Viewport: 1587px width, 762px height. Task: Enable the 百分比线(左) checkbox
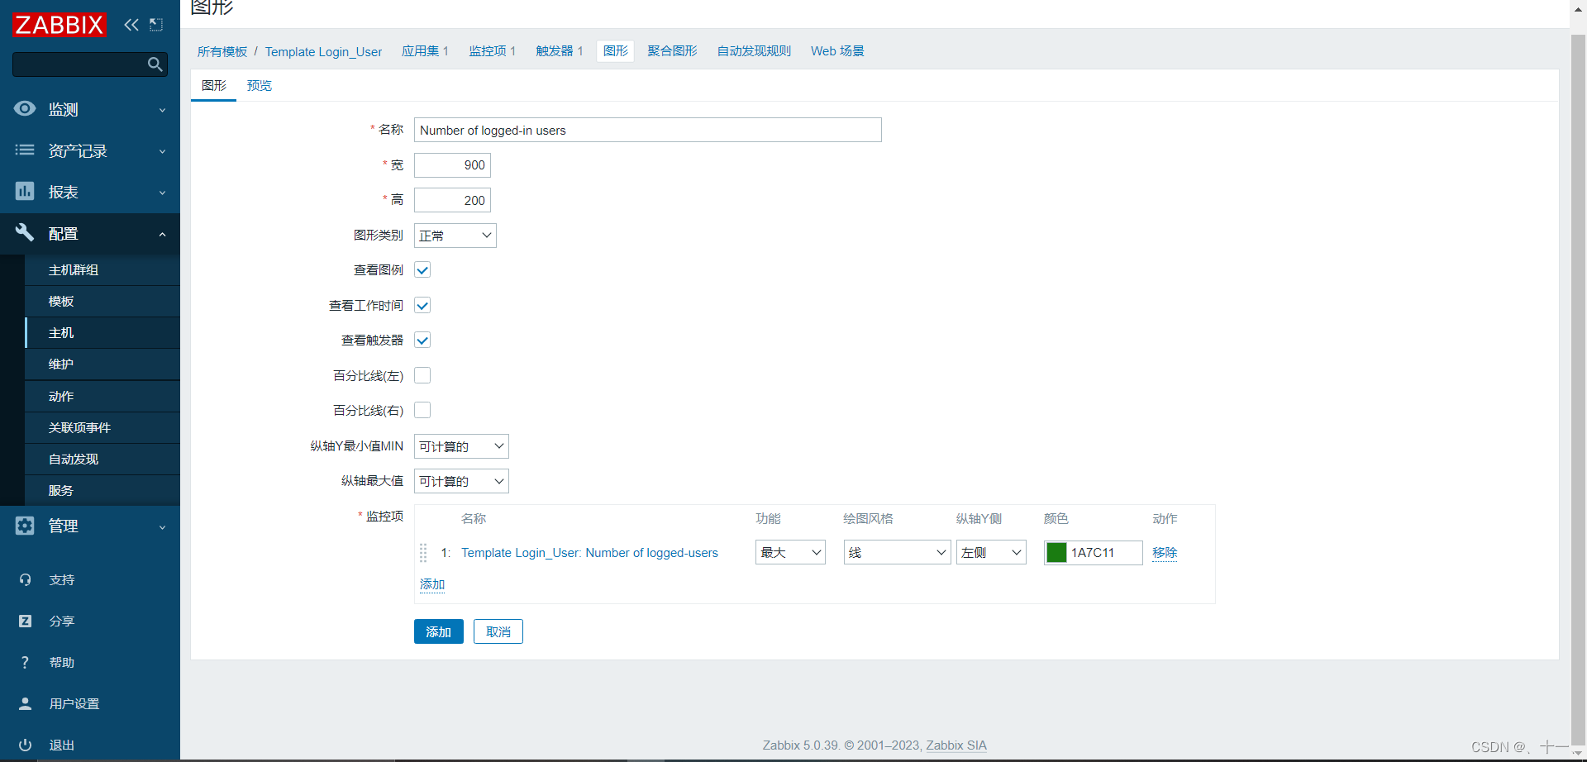(x=422, y=375)
